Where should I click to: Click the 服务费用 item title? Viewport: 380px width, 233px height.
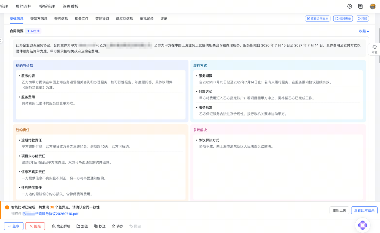[28, 97]
